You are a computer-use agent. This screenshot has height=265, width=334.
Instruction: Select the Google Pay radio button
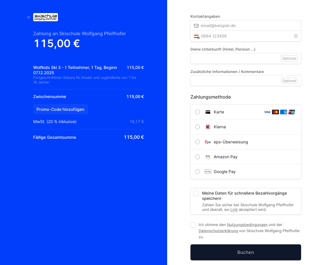(197, 172)
